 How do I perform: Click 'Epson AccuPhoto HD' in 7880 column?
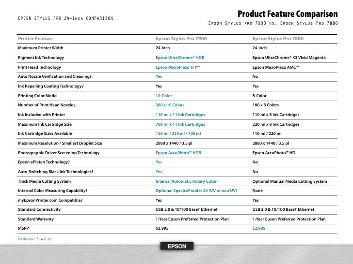point(274,153)
